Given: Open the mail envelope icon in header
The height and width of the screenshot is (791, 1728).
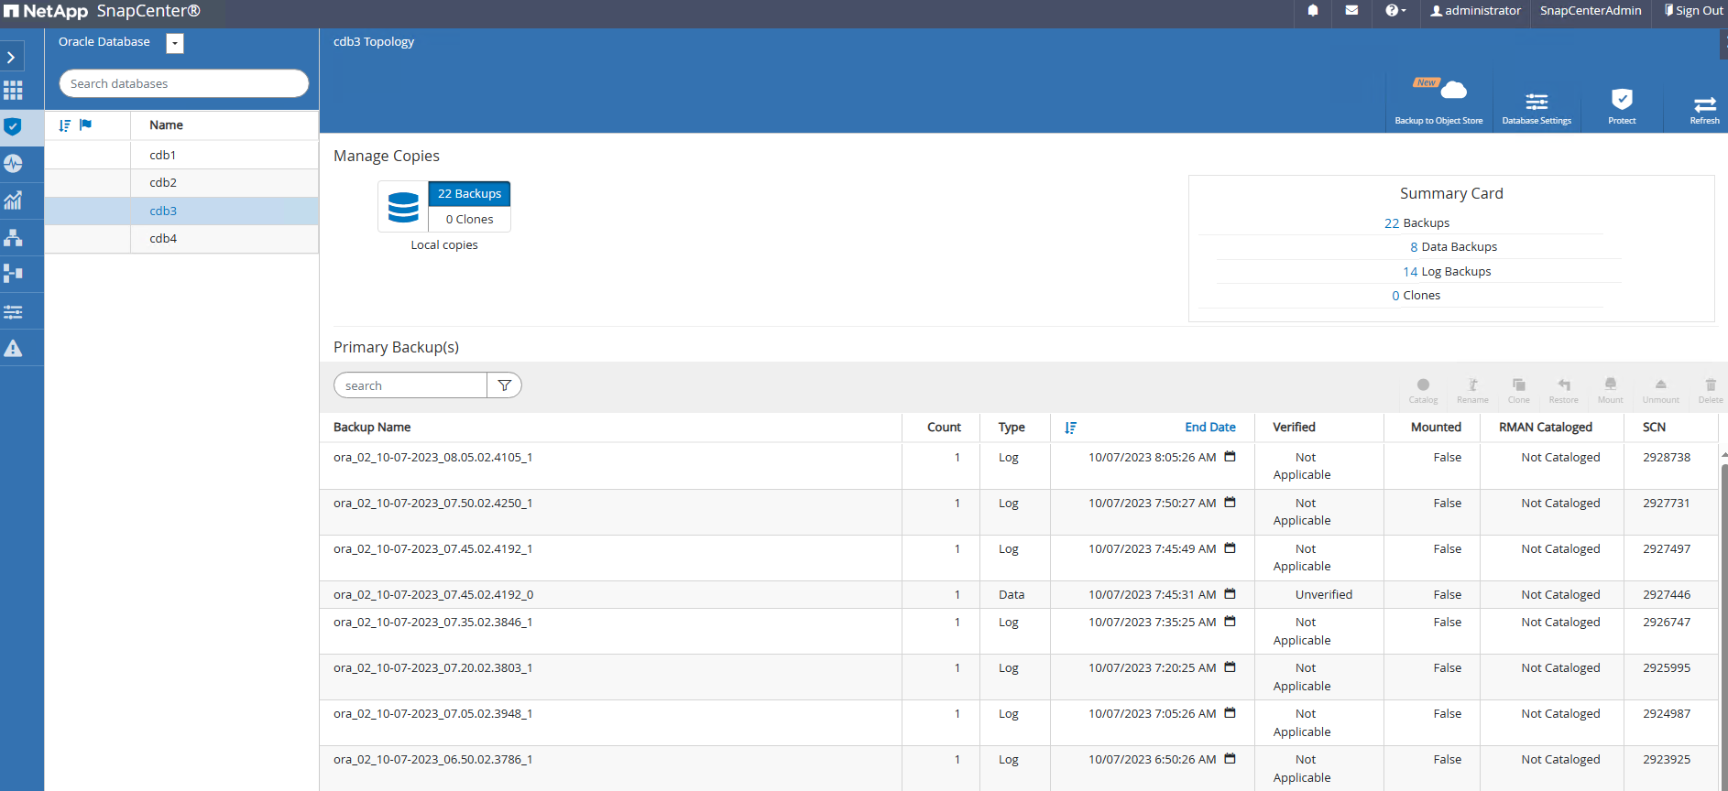Looking at the screenshot, I should (x=1351, y=11).
